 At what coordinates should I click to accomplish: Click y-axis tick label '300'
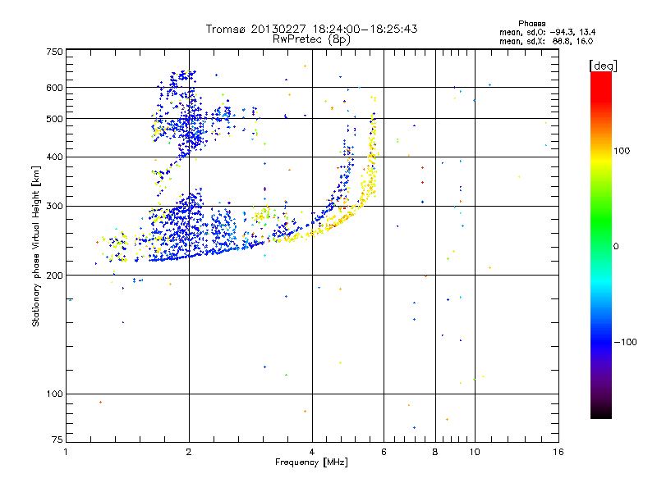[x=54, y=207]
